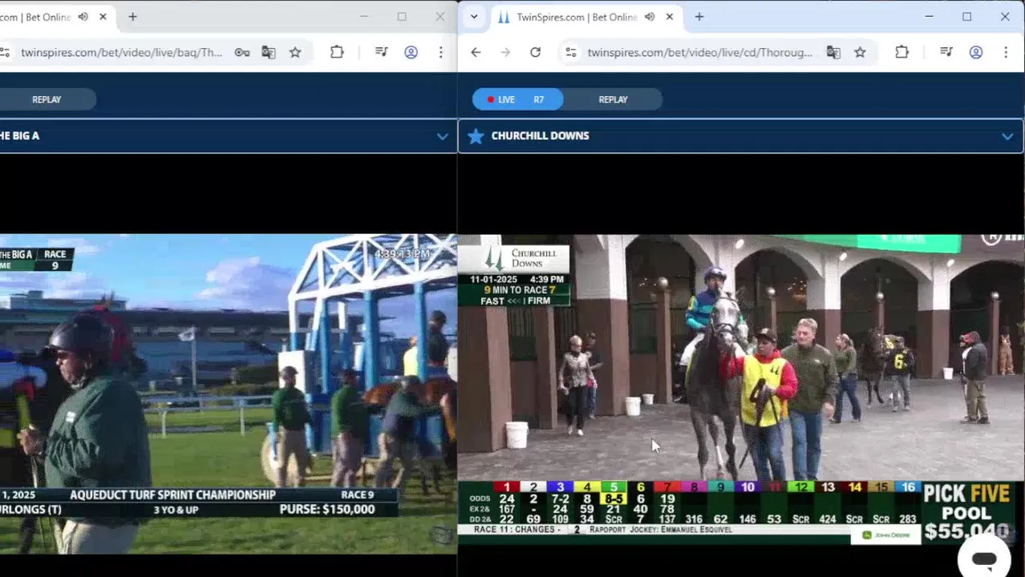Close the Bet Online tab in the left window
The height and width of the screenshot is (577, 1025).
point(103,17)
